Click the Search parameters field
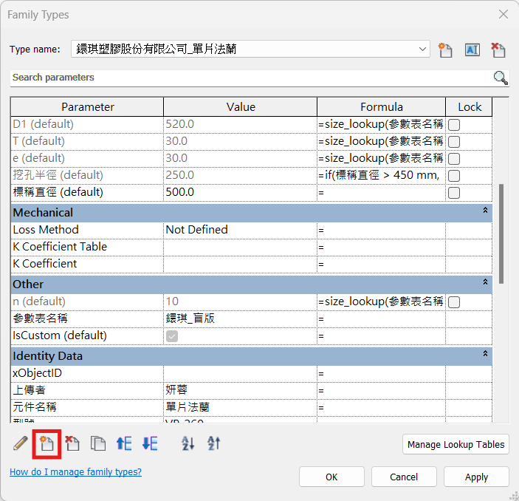The image size is (519, 501). tap(251, 78)
